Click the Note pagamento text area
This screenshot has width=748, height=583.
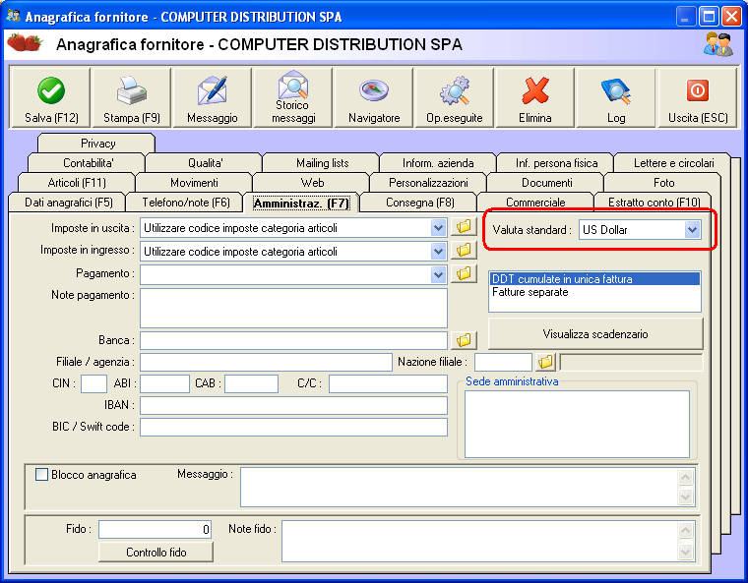tap(293, 308)
